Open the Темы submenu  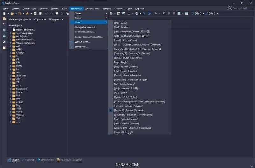[89, 13]
